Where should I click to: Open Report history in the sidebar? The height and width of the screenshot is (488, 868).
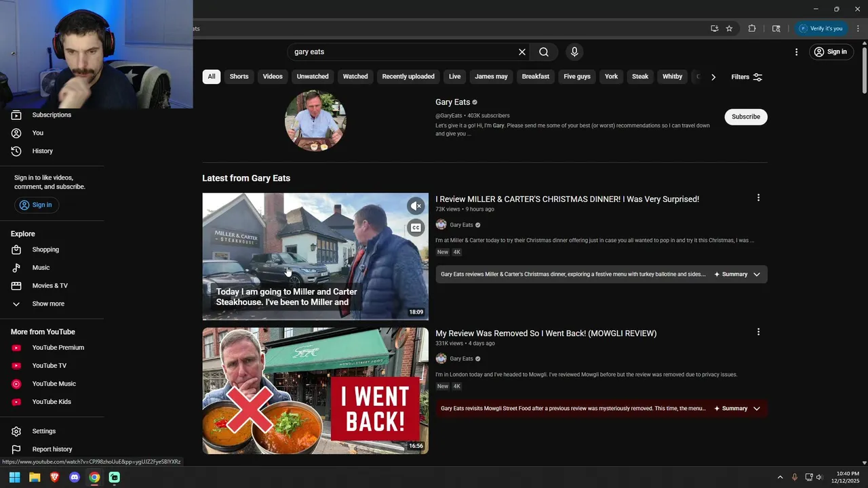52,449
